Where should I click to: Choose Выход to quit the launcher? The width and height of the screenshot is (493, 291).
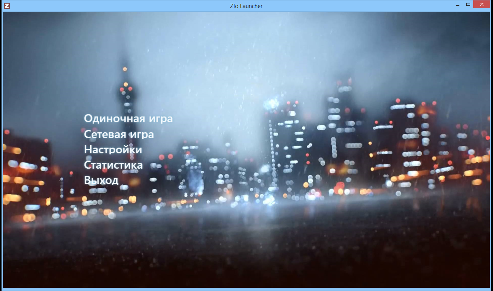(x=101, y=180)
